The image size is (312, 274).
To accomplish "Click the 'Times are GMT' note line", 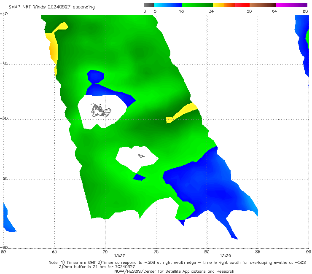I will [x=177, y=263].
